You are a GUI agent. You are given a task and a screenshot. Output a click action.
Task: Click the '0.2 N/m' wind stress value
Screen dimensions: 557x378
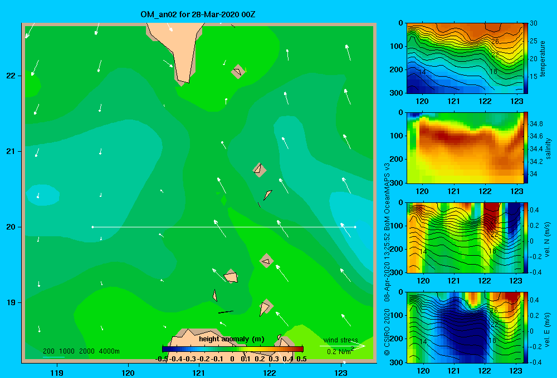(340, 351)
